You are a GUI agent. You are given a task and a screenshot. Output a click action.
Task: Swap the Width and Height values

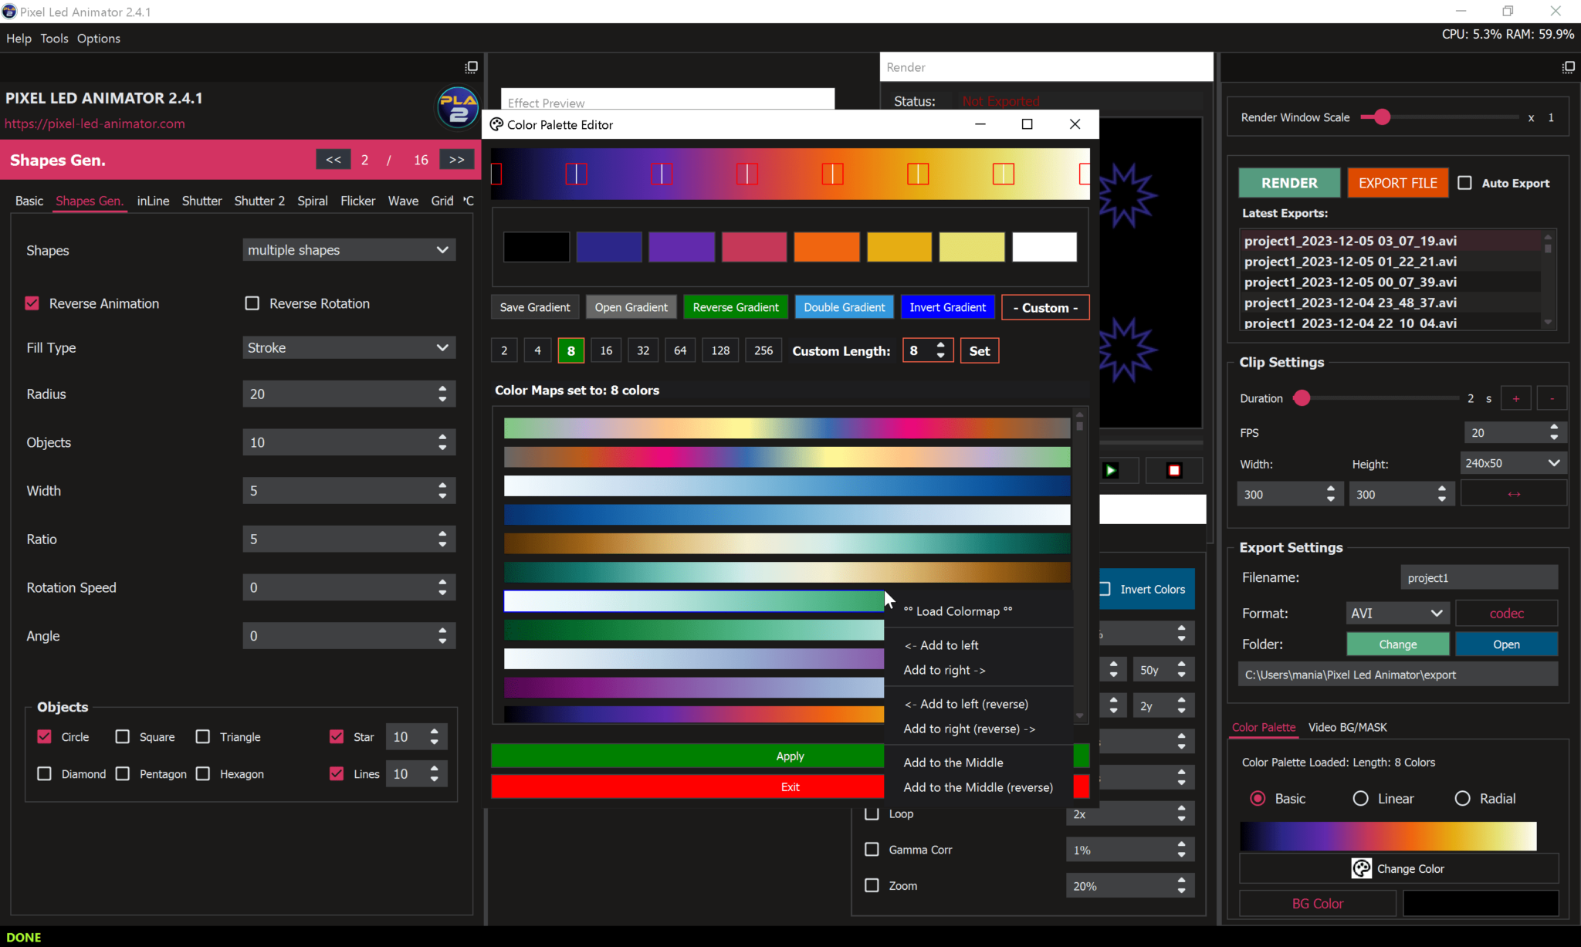1512,492
